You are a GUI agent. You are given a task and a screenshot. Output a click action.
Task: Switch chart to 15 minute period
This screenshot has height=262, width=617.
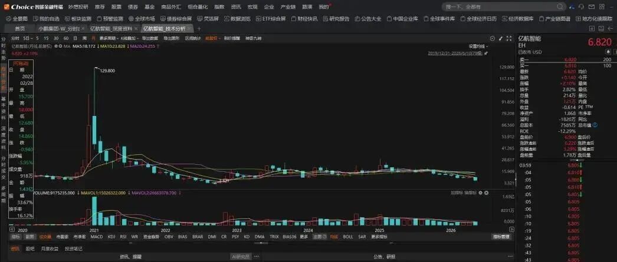click(46, 38)
